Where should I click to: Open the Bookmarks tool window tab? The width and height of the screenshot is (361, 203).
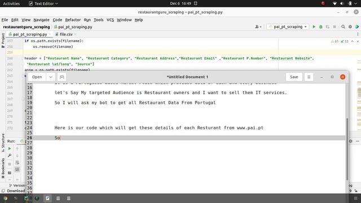[3, 169]
